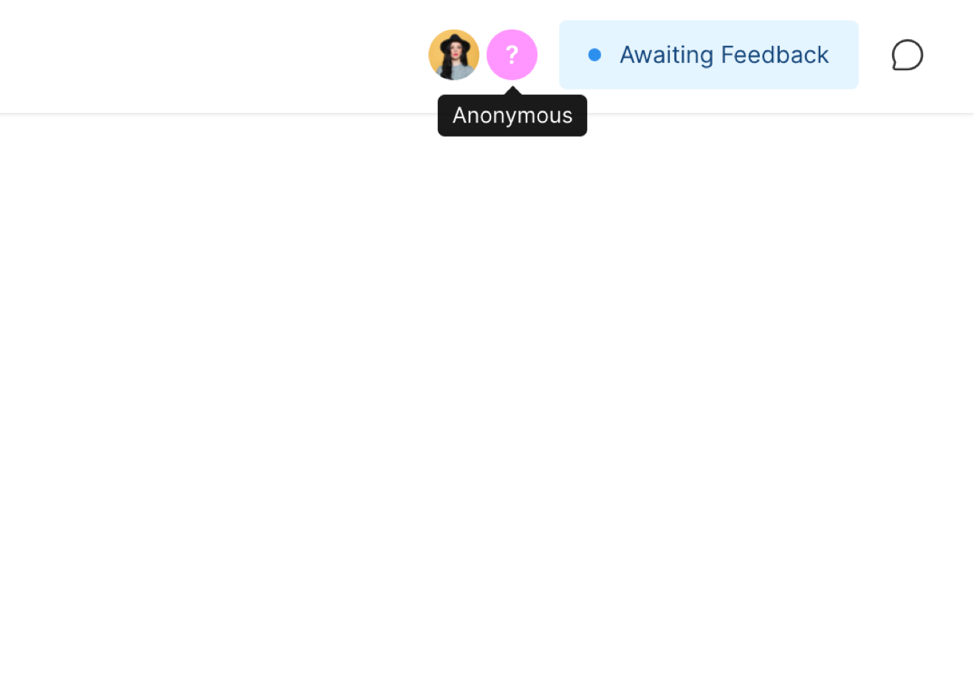Click the orange-background profile photo
The image size is (974, 678).
coord(453,55)
